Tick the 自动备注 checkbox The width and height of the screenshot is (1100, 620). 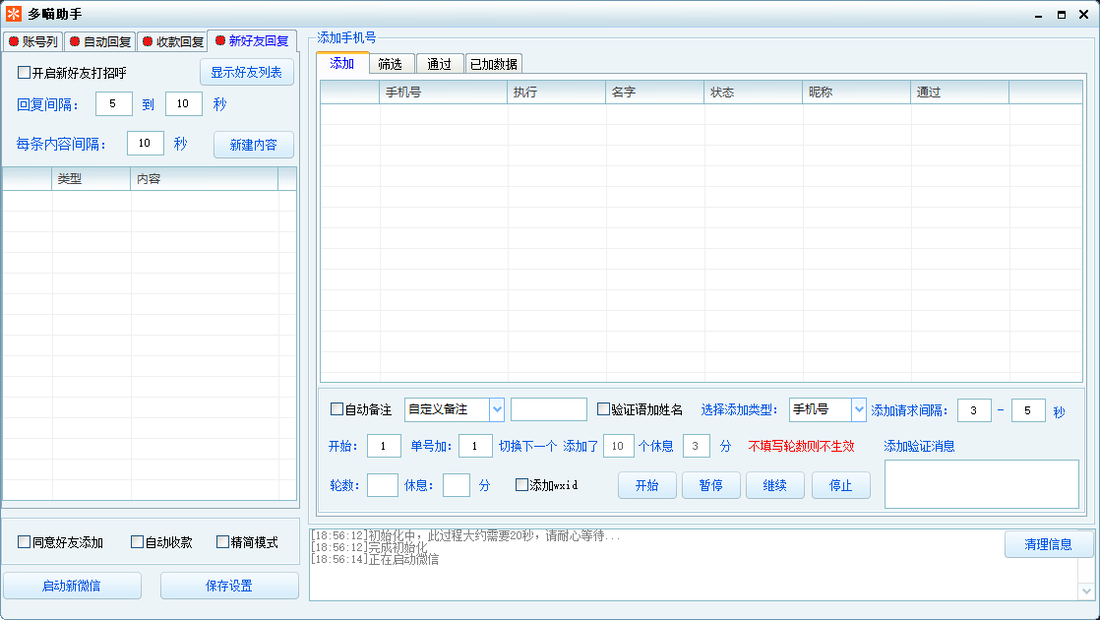click(x=337, y=409)
